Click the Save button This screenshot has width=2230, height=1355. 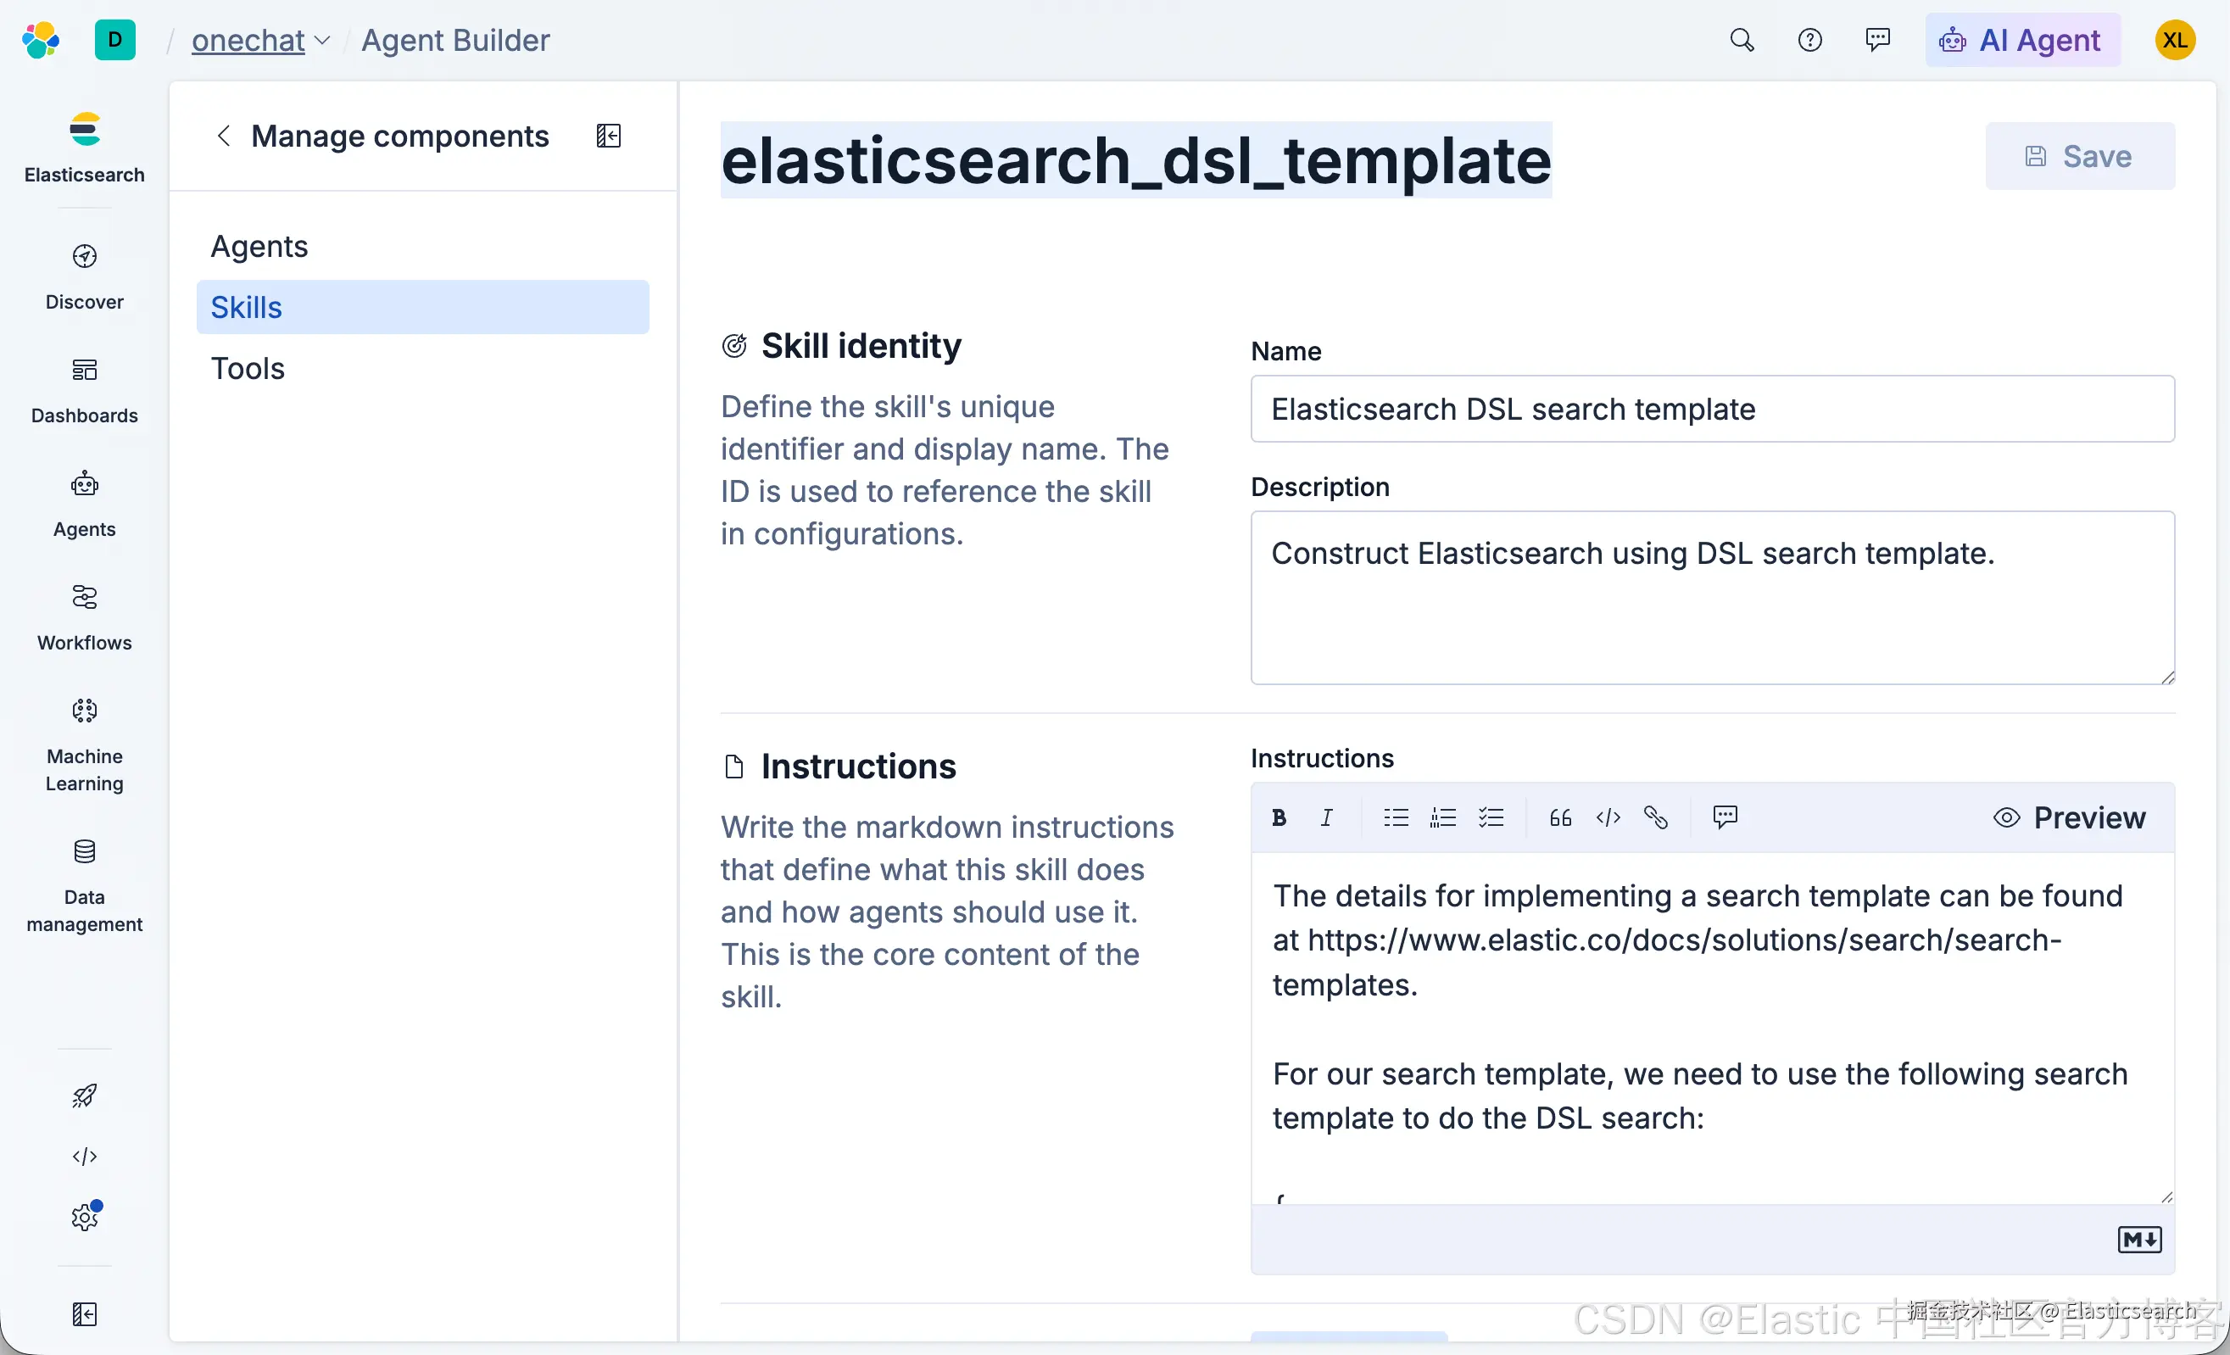click(x=2079, y=156)
